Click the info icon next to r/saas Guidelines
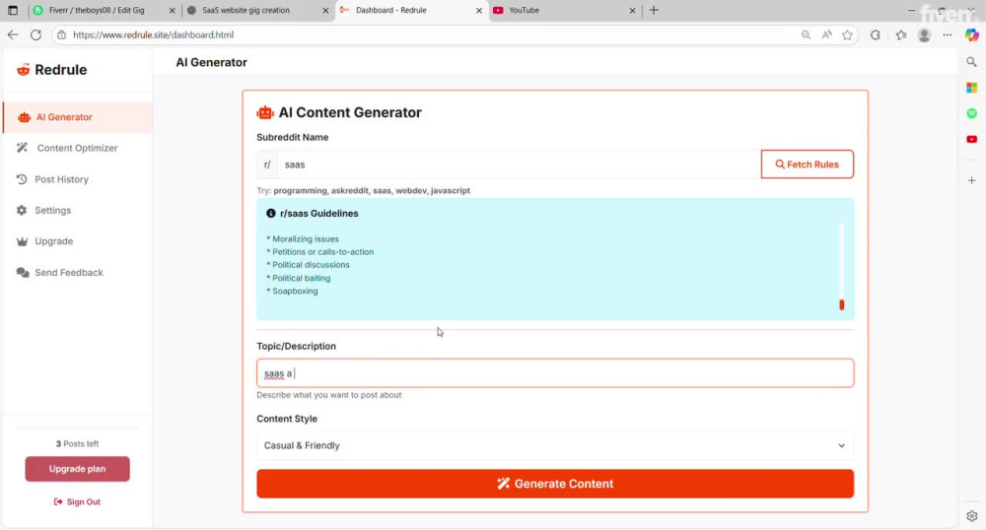 click(x=271, y=214)
